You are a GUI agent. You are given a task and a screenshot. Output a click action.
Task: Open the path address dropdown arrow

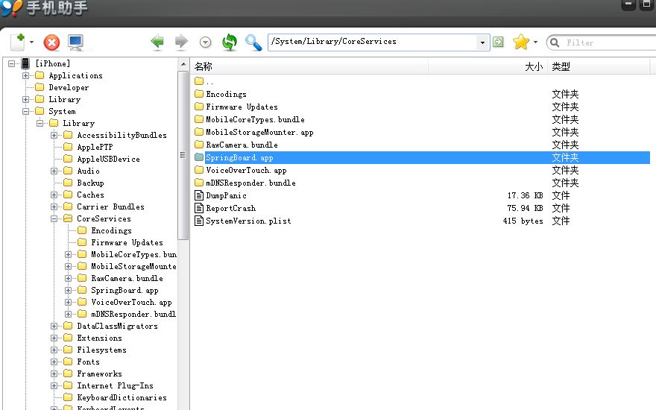483,42
